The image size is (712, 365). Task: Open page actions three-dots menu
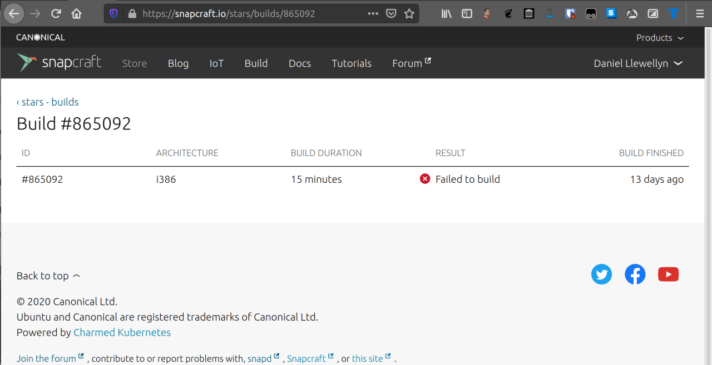[x=373, y=13]
